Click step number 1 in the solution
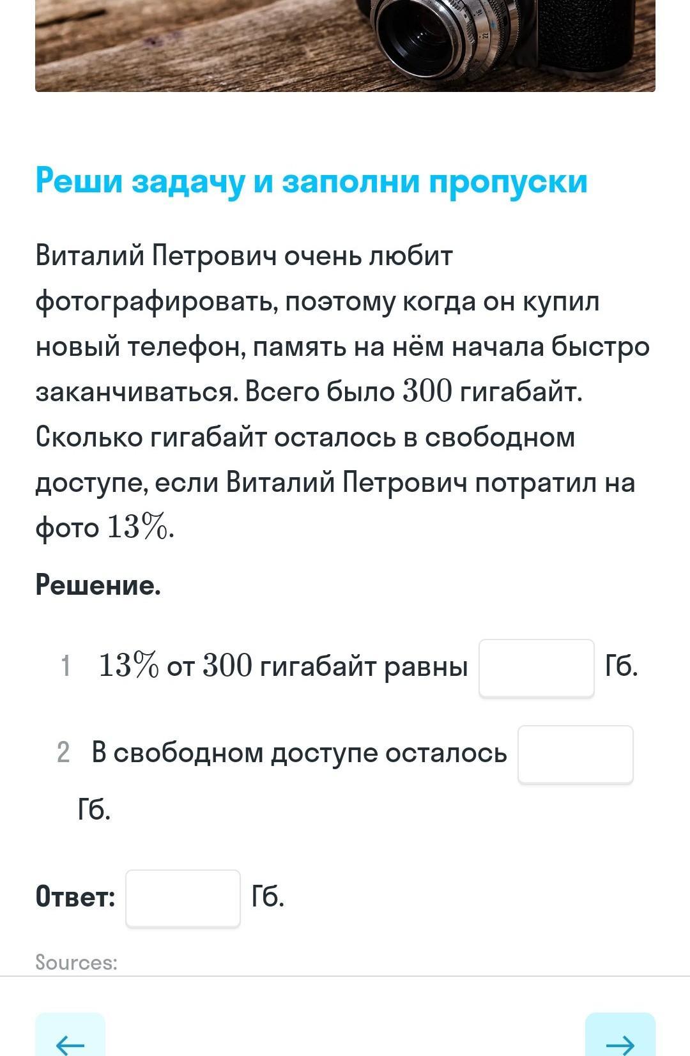The image size is (690, 1056). [x=65, y=666]
